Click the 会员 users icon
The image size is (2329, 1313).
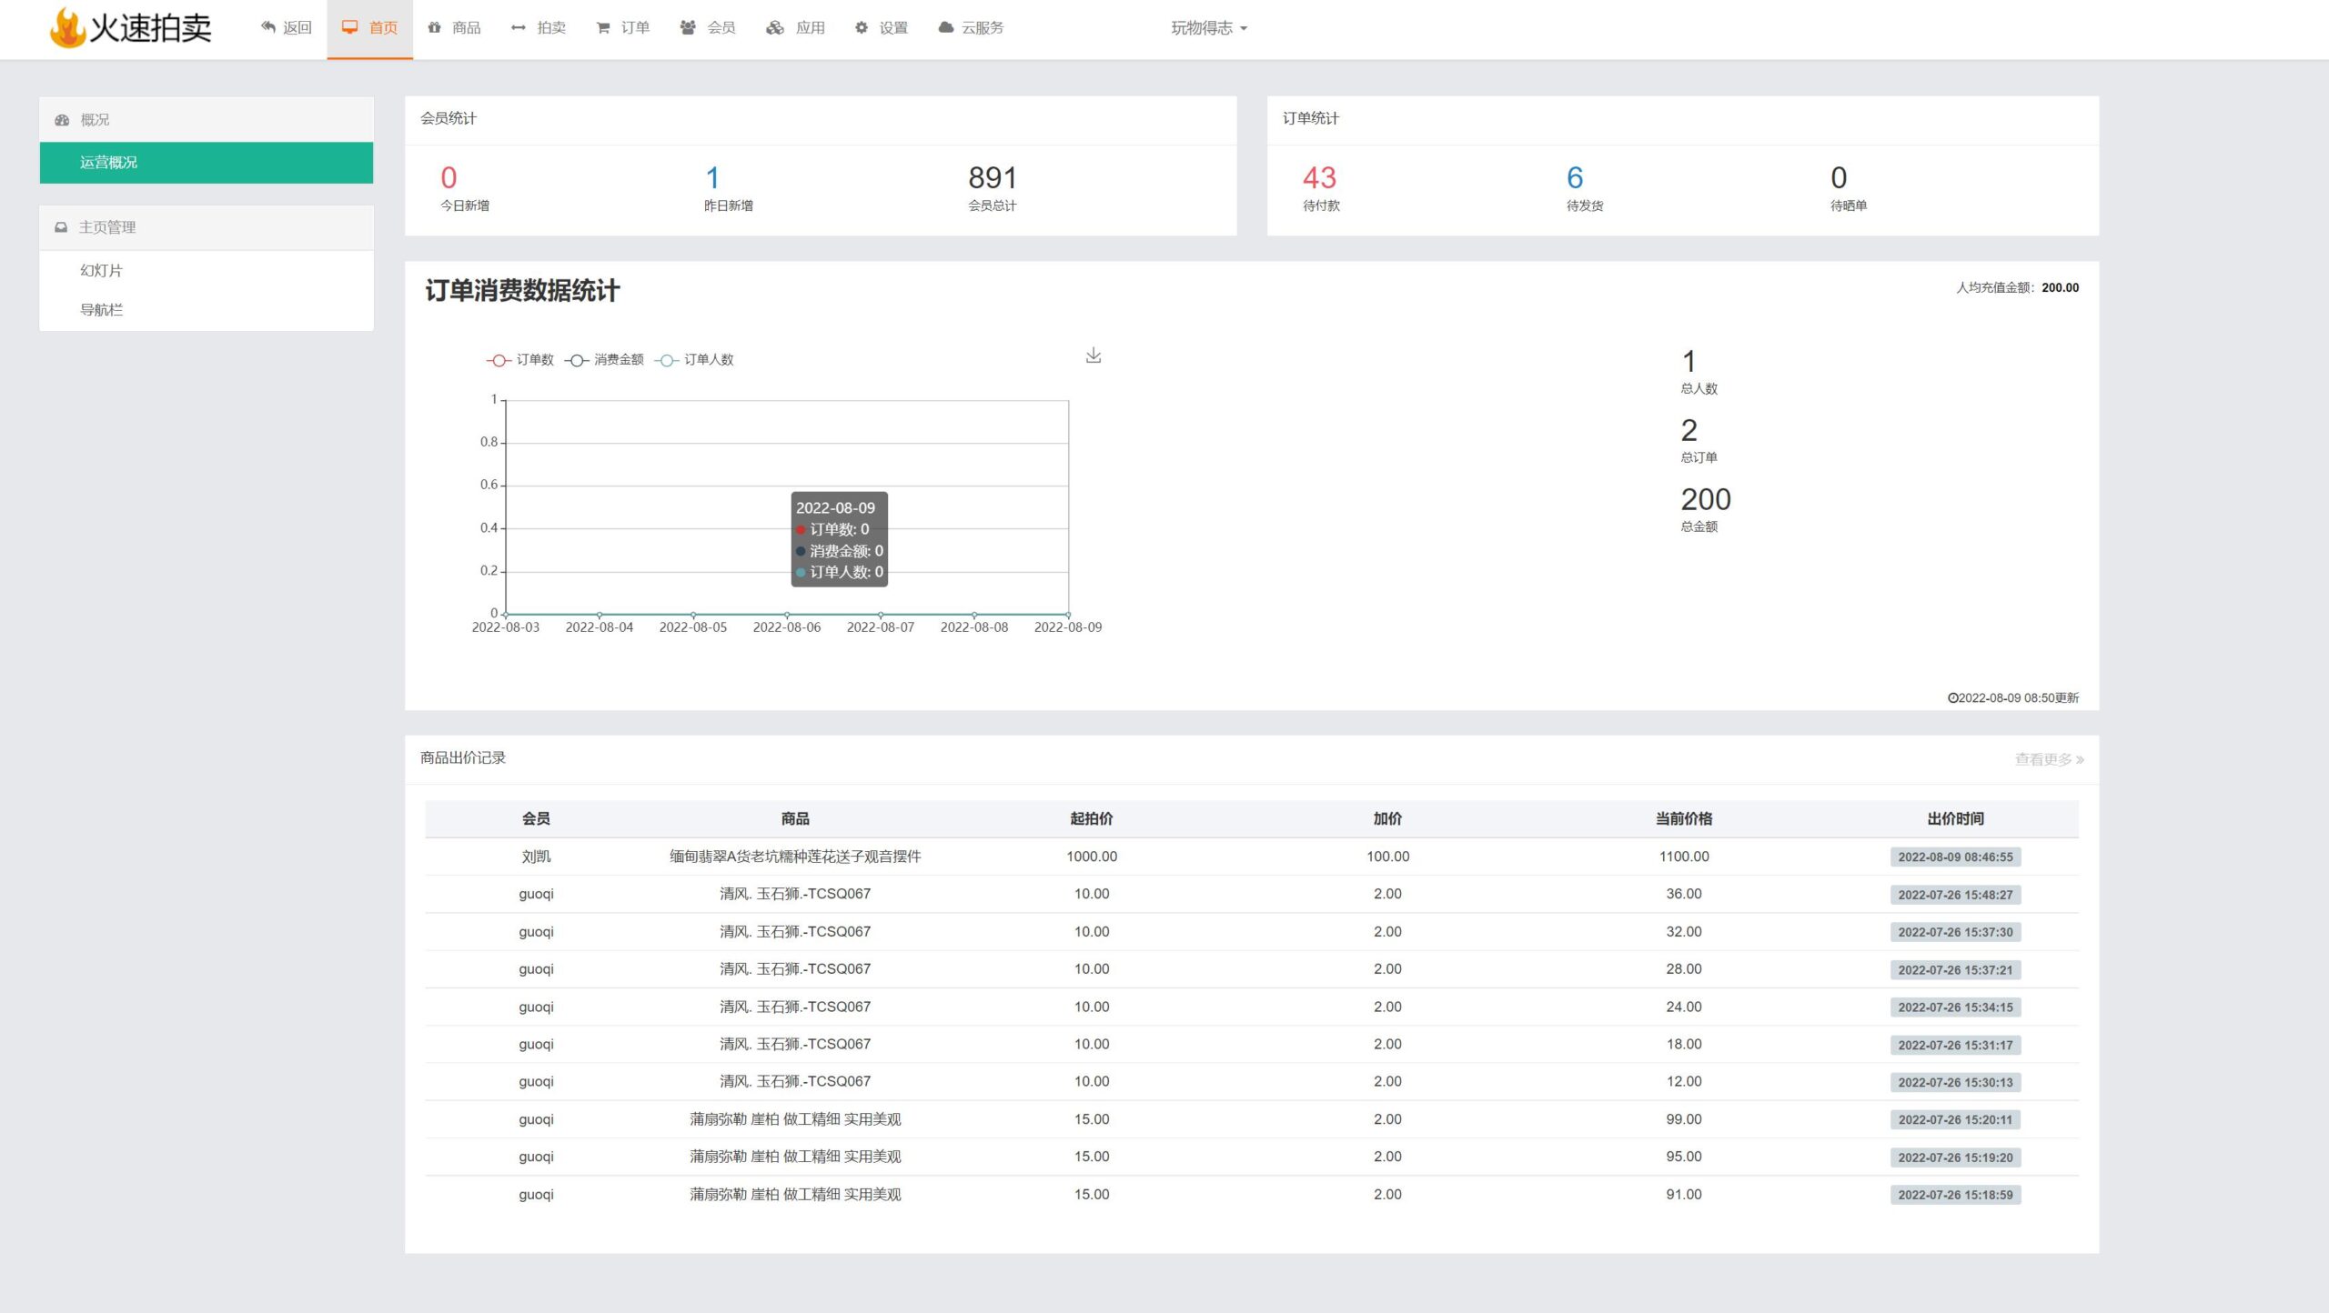(688, 27)
